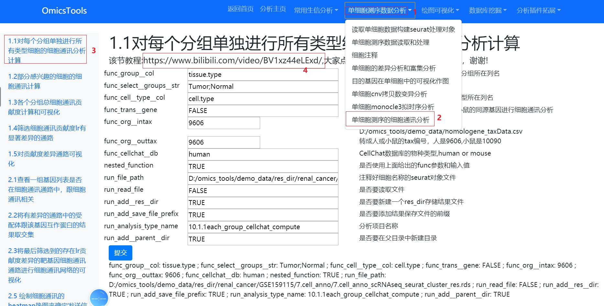Click homologene_taxData.csv path text
The image size is (604, 306).
(x=441, y=131)
